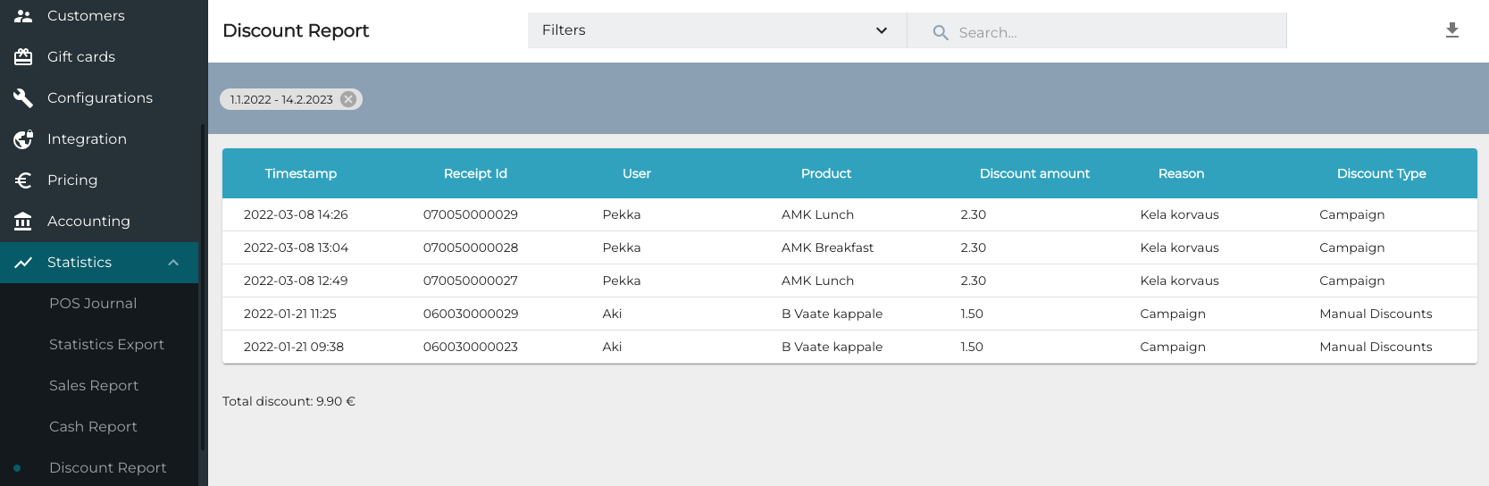
Task: Click the Accounting bank icon
Action: [x=23, y=222]
